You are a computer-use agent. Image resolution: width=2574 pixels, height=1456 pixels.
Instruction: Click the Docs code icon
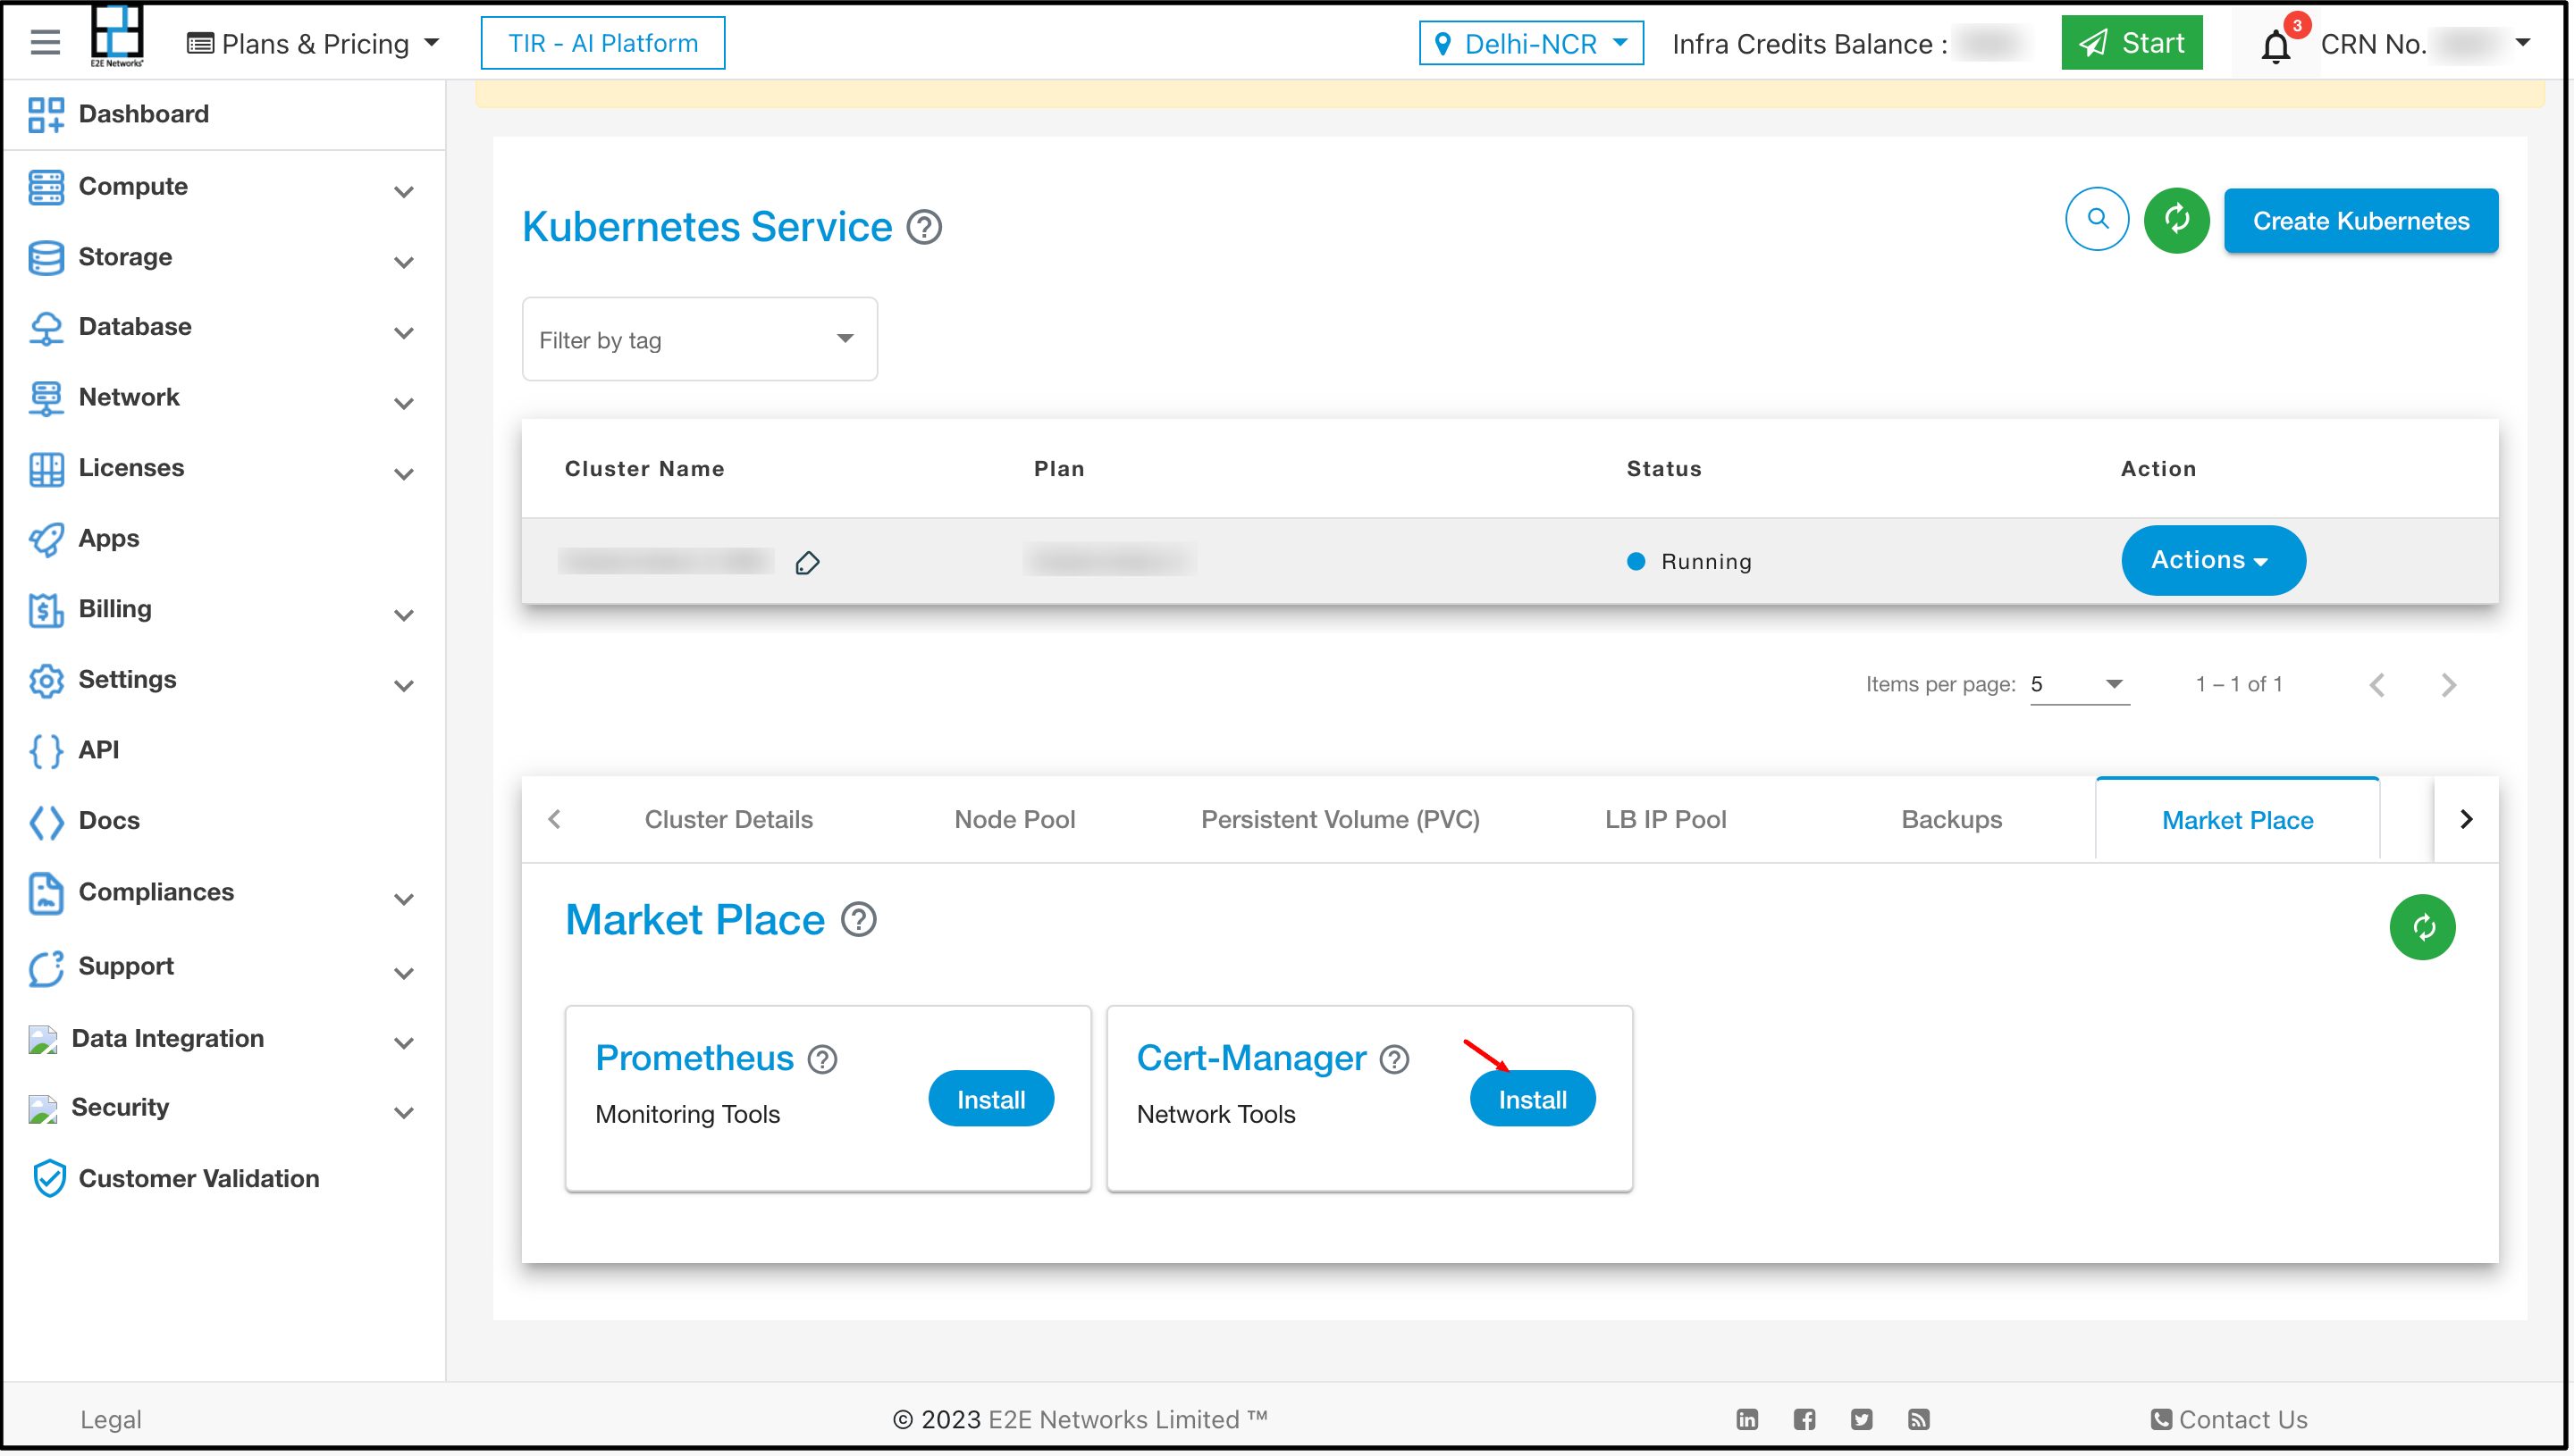[x=46, y=822]
